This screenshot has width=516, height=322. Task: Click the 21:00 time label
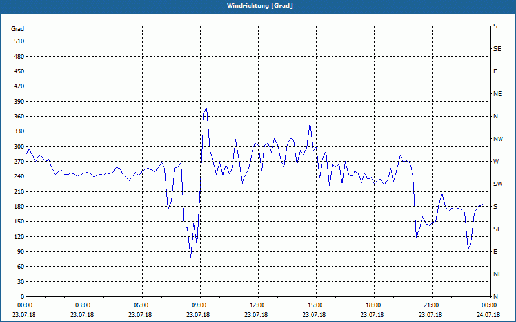click(432, 305)
